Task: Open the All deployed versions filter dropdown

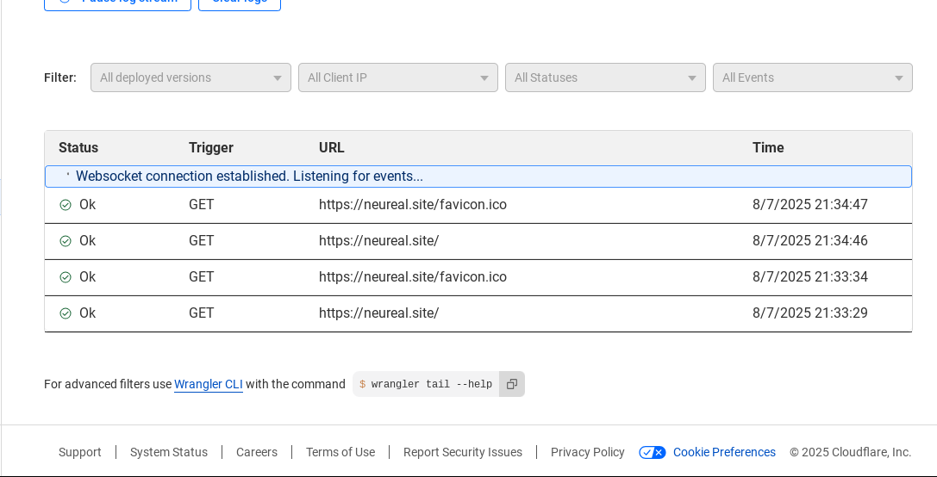Action: tap(191, 77)
